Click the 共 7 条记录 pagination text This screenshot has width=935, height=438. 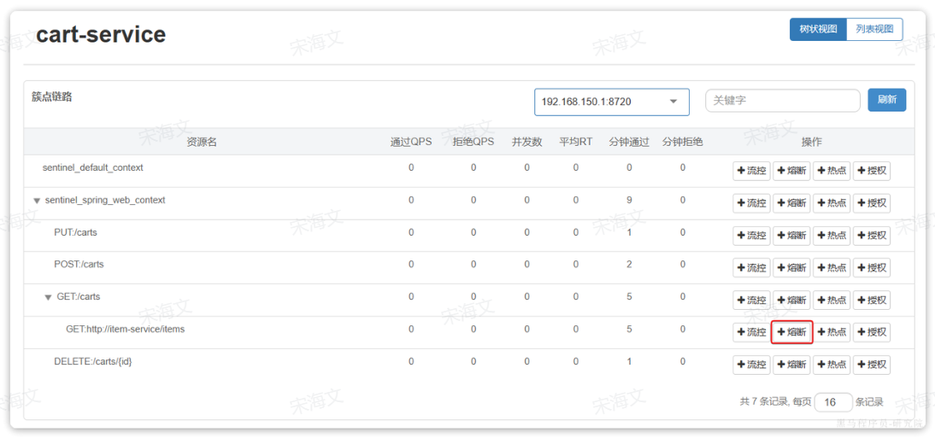(764, 402)
